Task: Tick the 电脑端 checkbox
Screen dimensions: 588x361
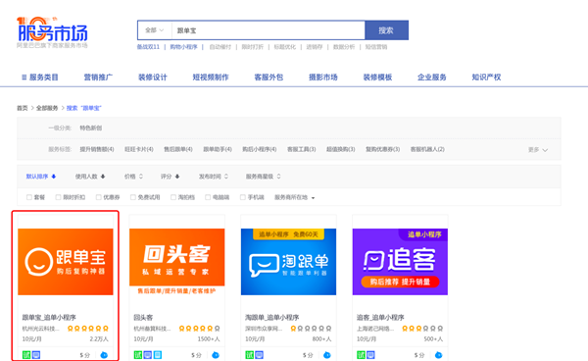Action: tap(208, 197)
